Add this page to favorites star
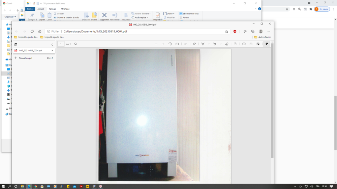 tap(226, 31)
